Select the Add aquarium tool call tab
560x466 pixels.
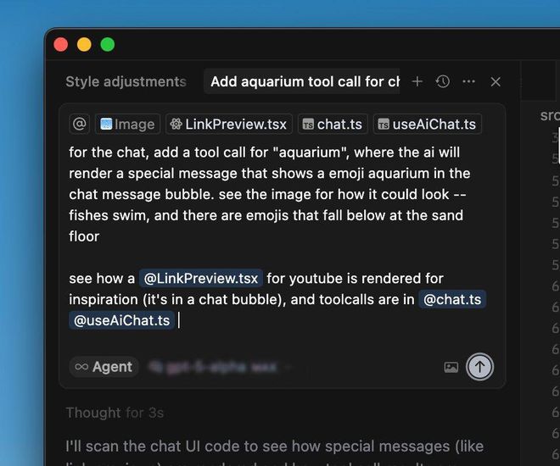click(305, 81)
